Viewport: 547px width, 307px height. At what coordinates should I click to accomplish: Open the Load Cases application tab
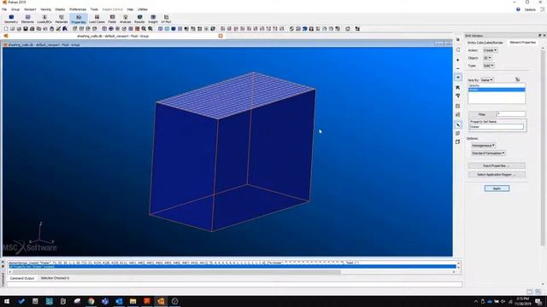(97, 19)
